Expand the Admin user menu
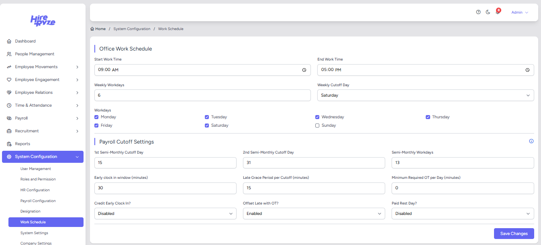The width and height of the screenshot is (541, 245). point(519,12)
